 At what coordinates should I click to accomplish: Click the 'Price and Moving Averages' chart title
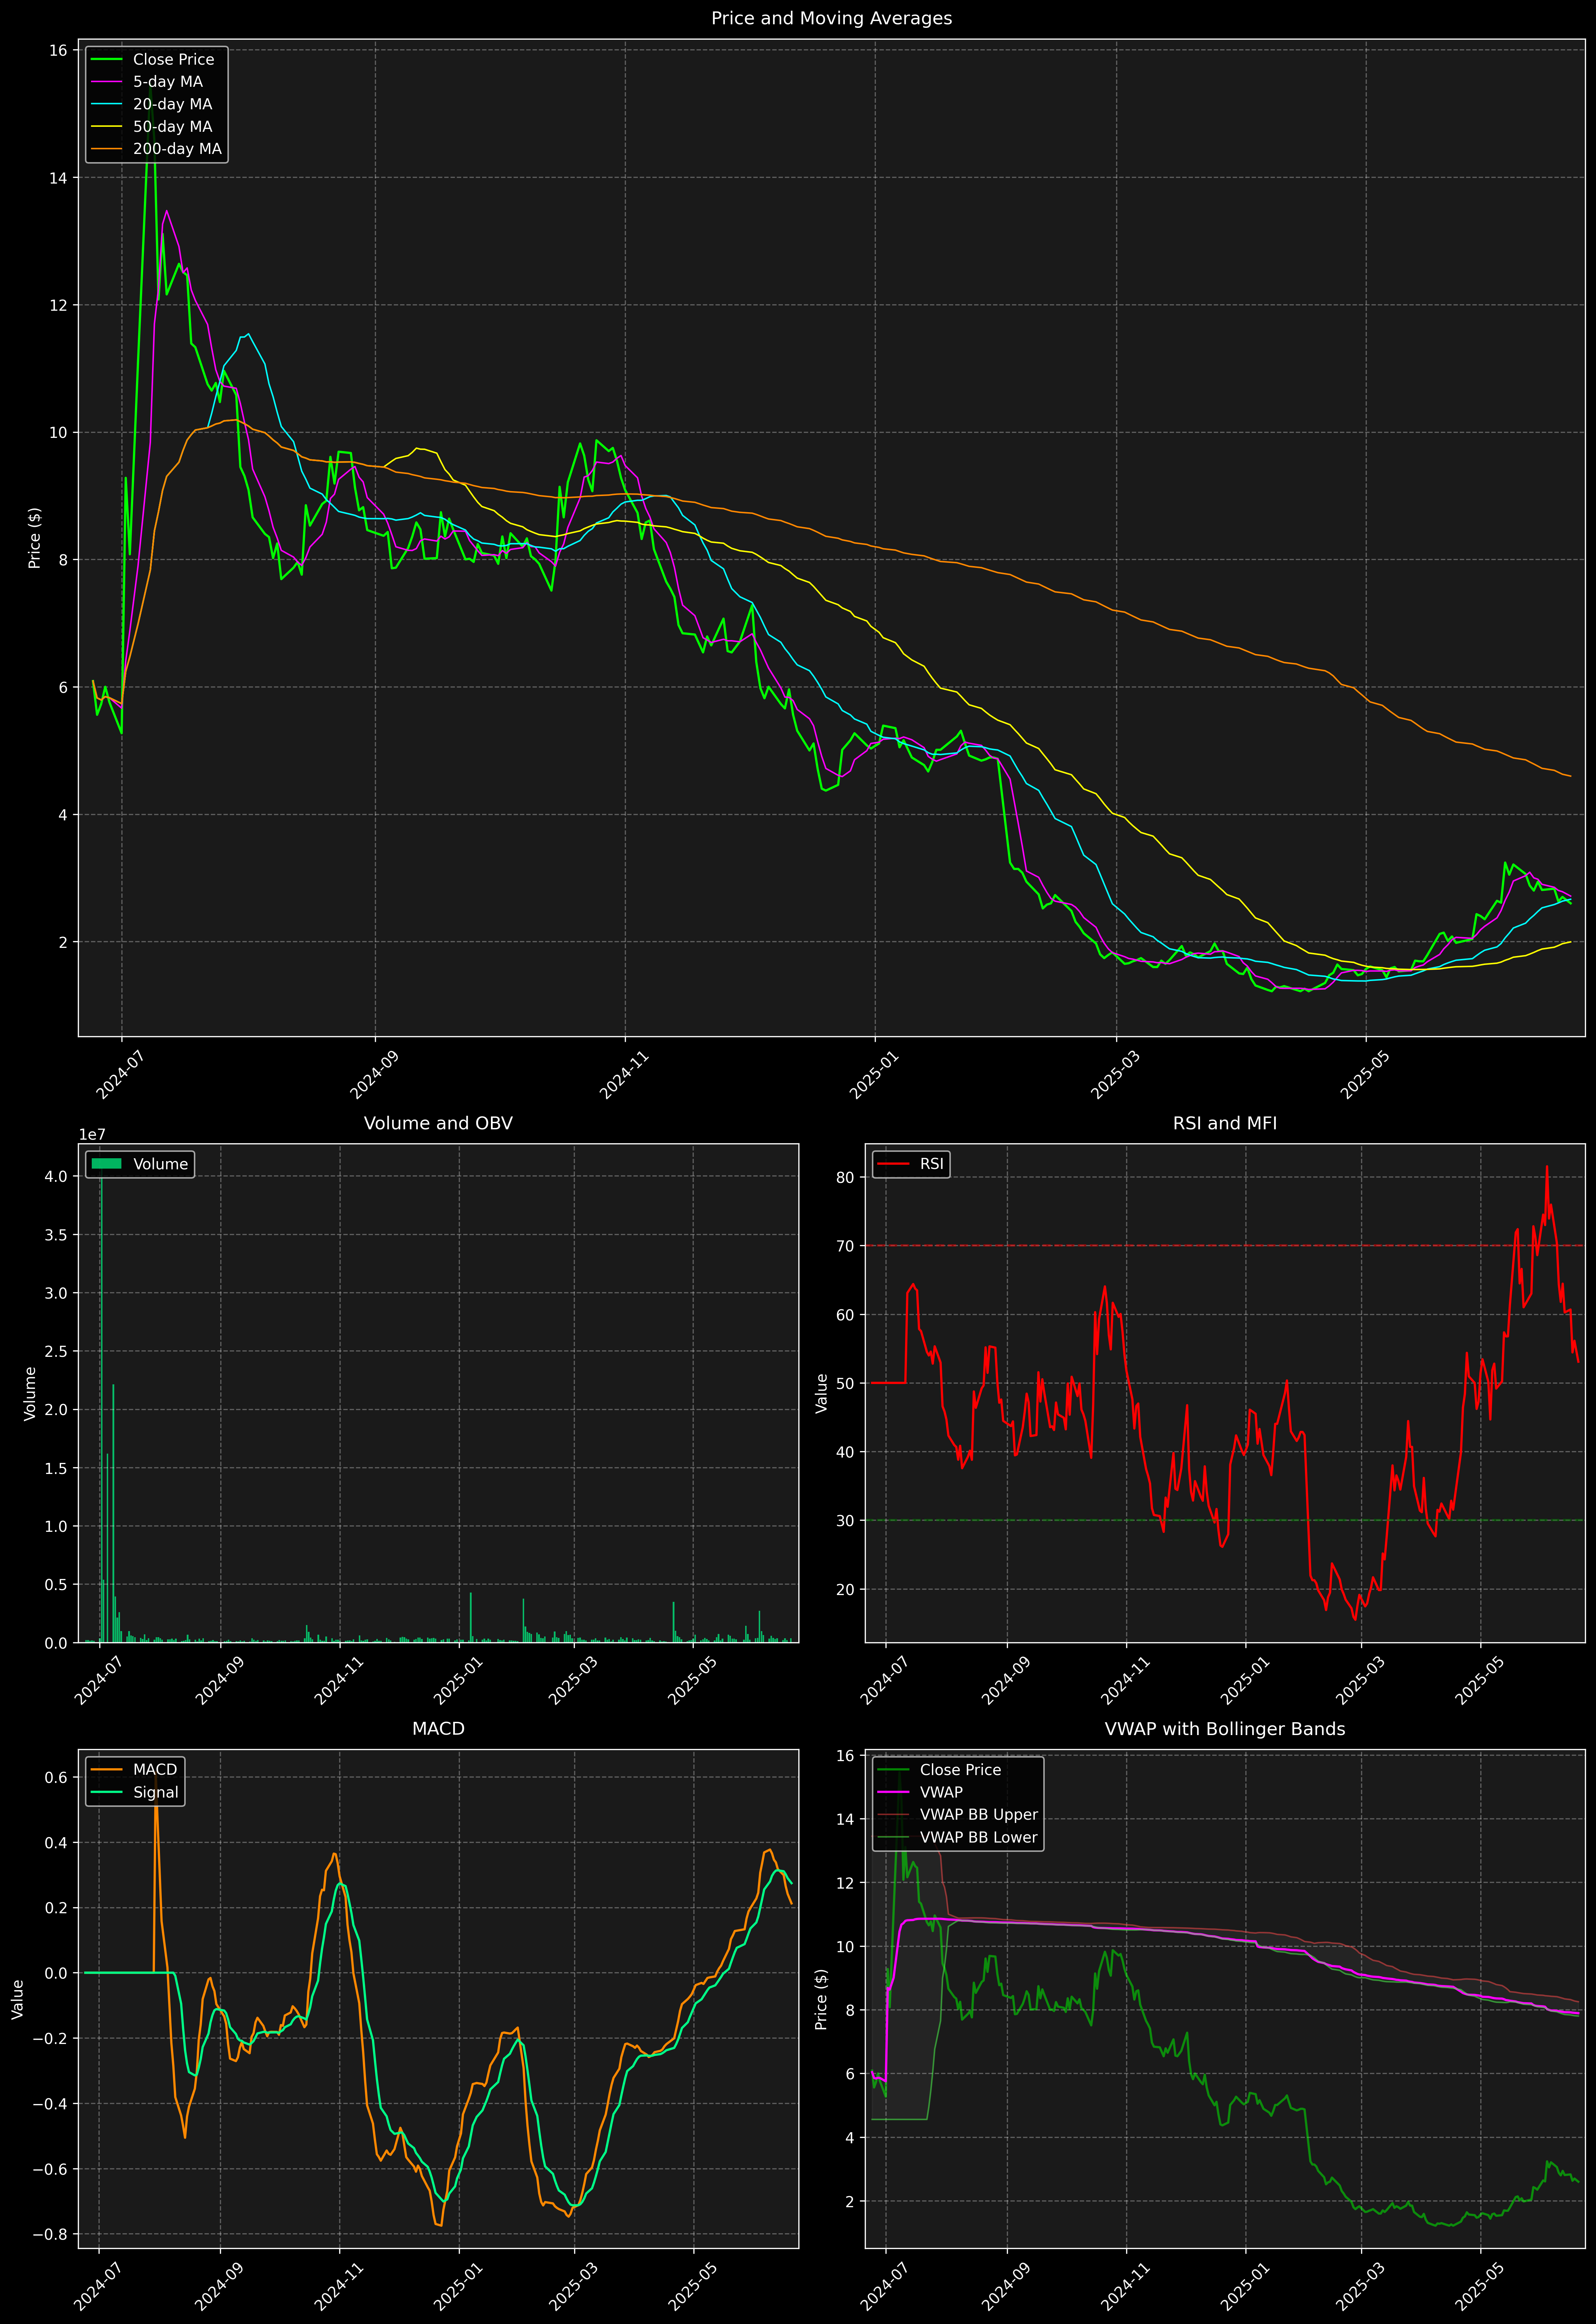(x=831, y=18)
